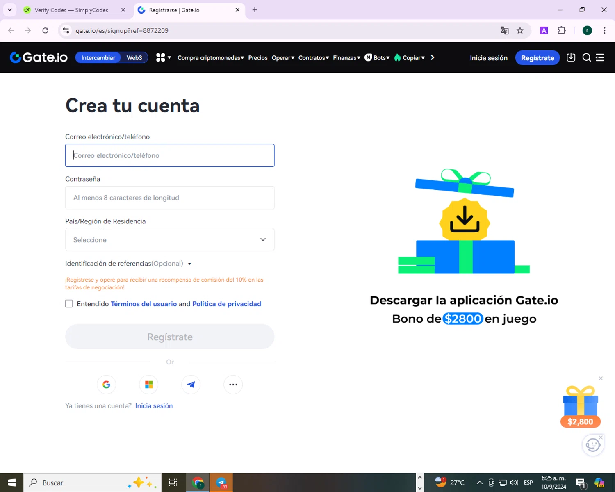Click the Gate.io logo
This screenshot has width=615, height=492.
(39, 57)
